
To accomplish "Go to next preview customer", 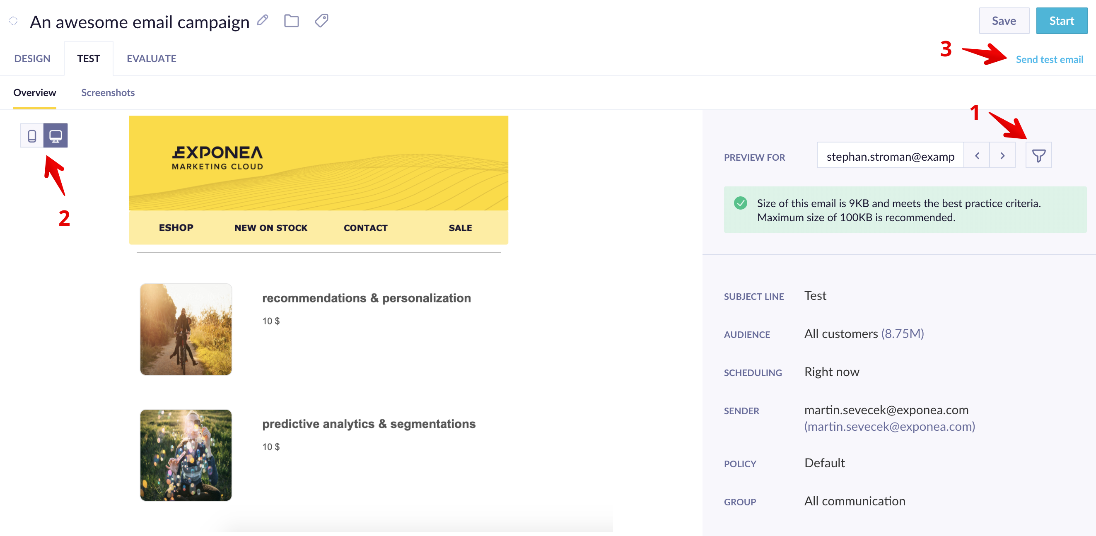I will [1002, 156].
